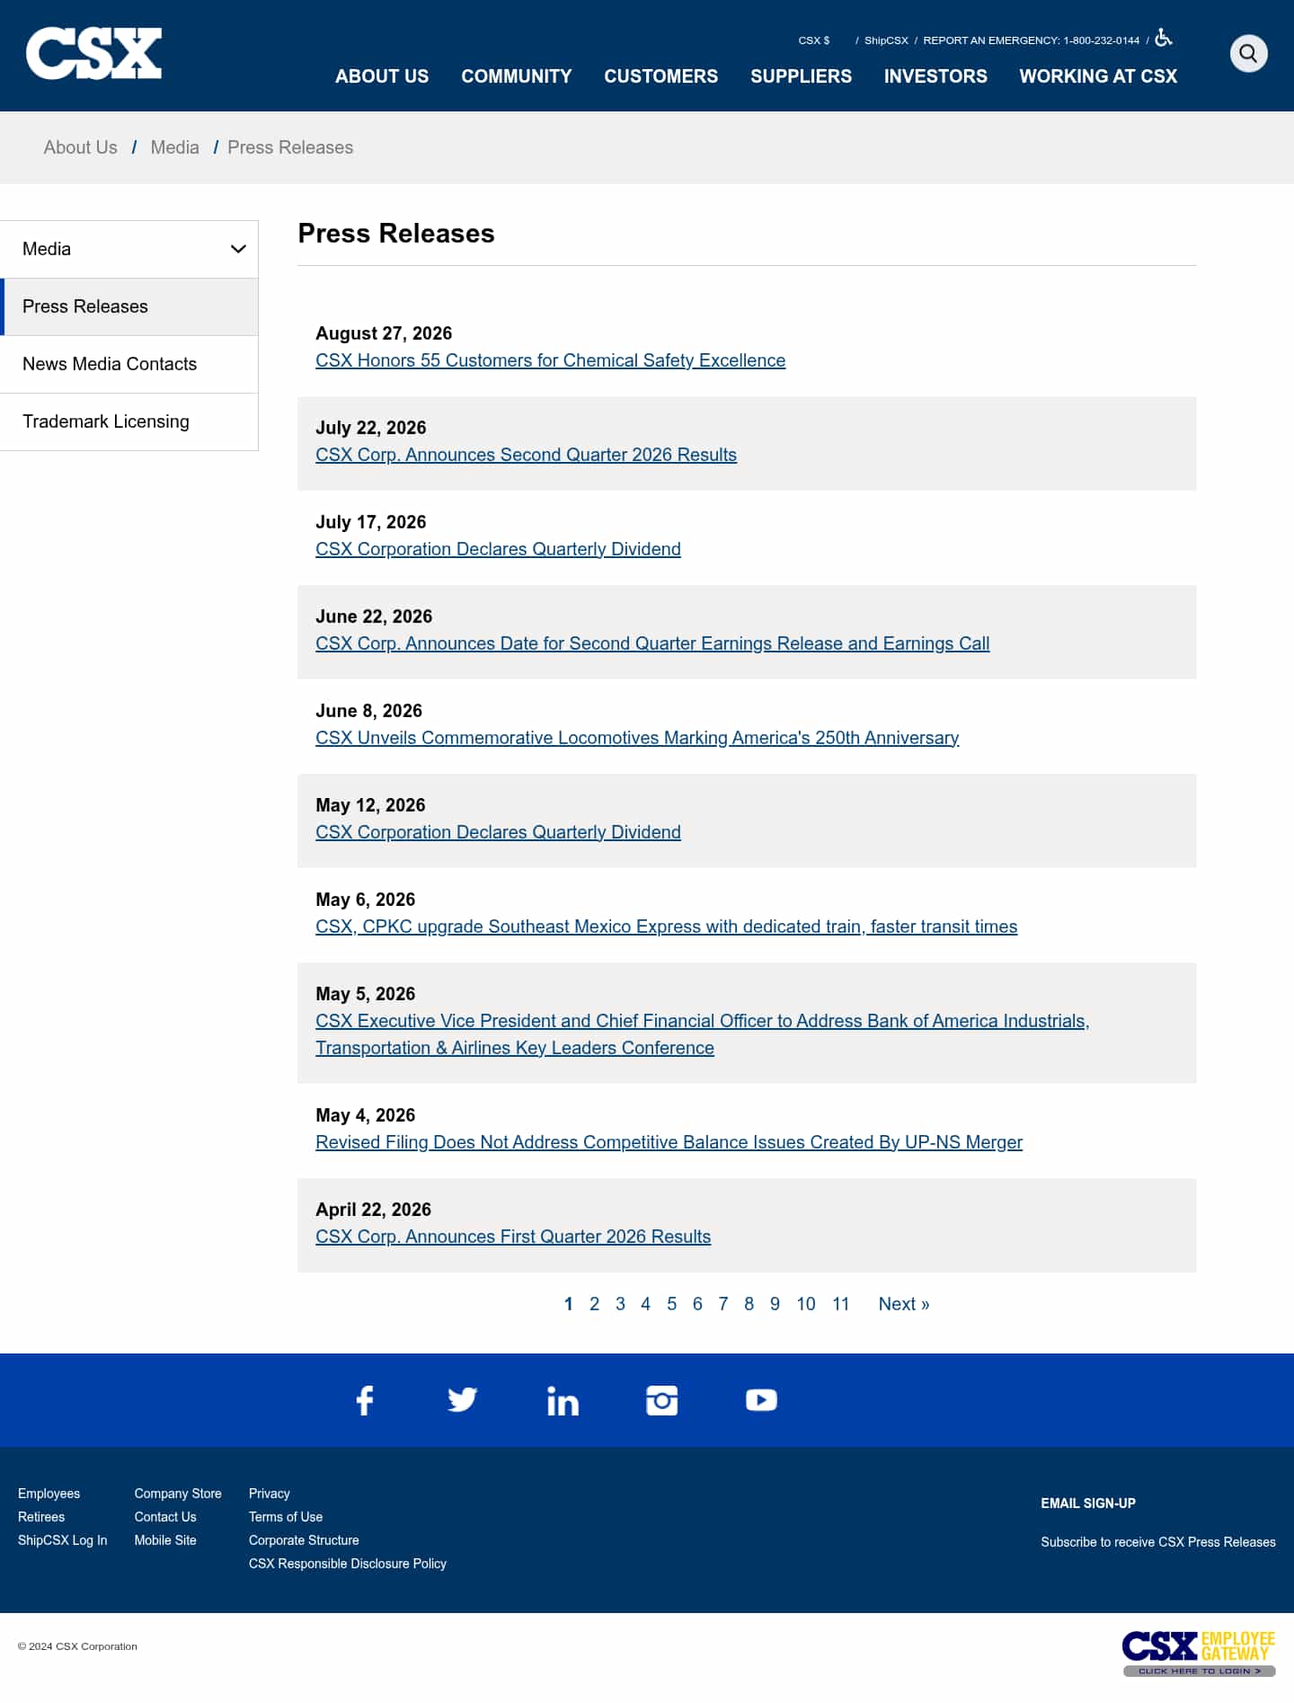Select News Media Contacts in sidebar
This screenshot has width=1294, height=1703.
coord(129,364)
